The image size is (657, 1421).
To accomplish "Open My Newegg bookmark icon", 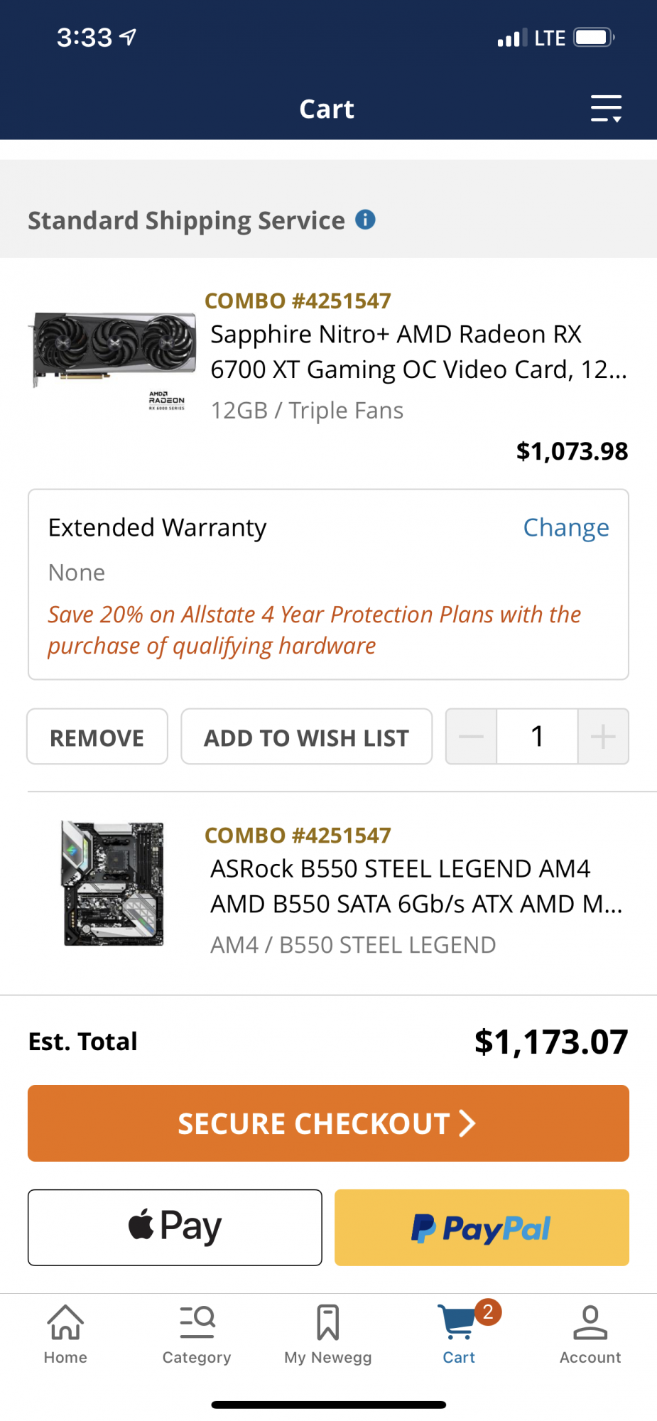I will pyautogui.click(x=327, y=1334).
